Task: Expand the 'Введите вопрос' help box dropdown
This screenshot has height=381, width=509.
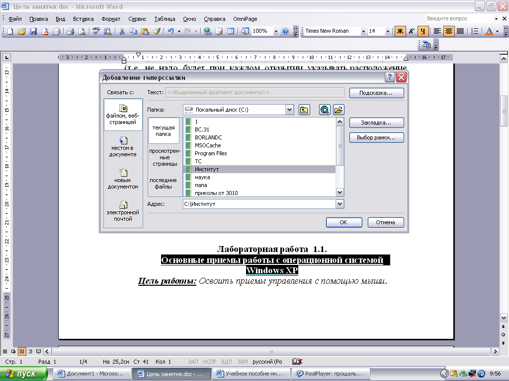Action: [x=496, y=19]
